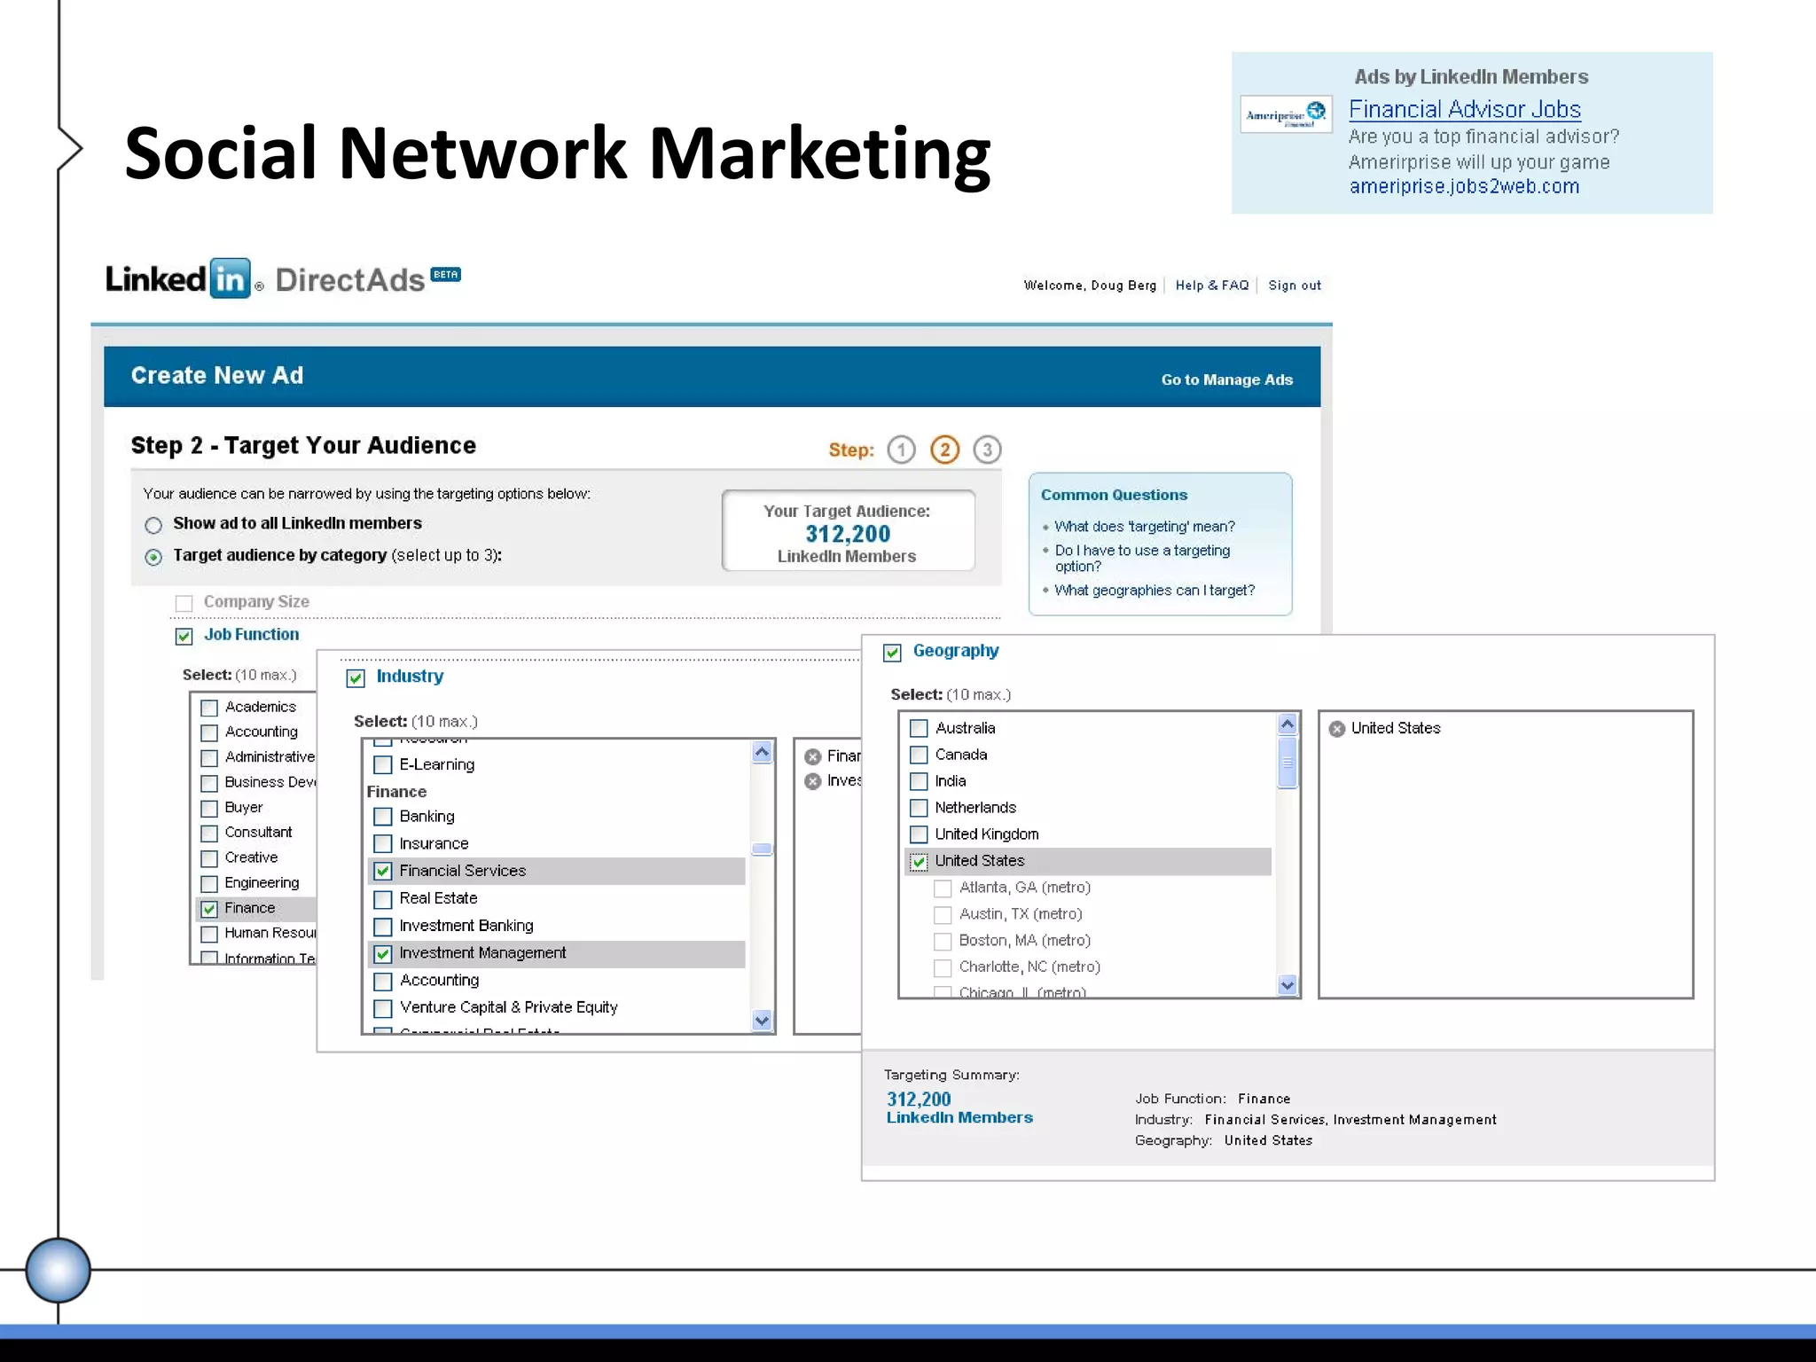Check the Banking industry box

point(383,817)
